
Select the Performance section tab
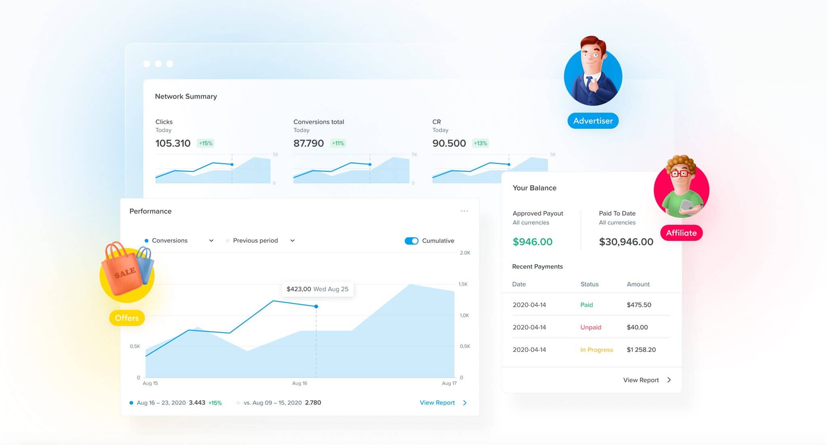coord(150,211)
